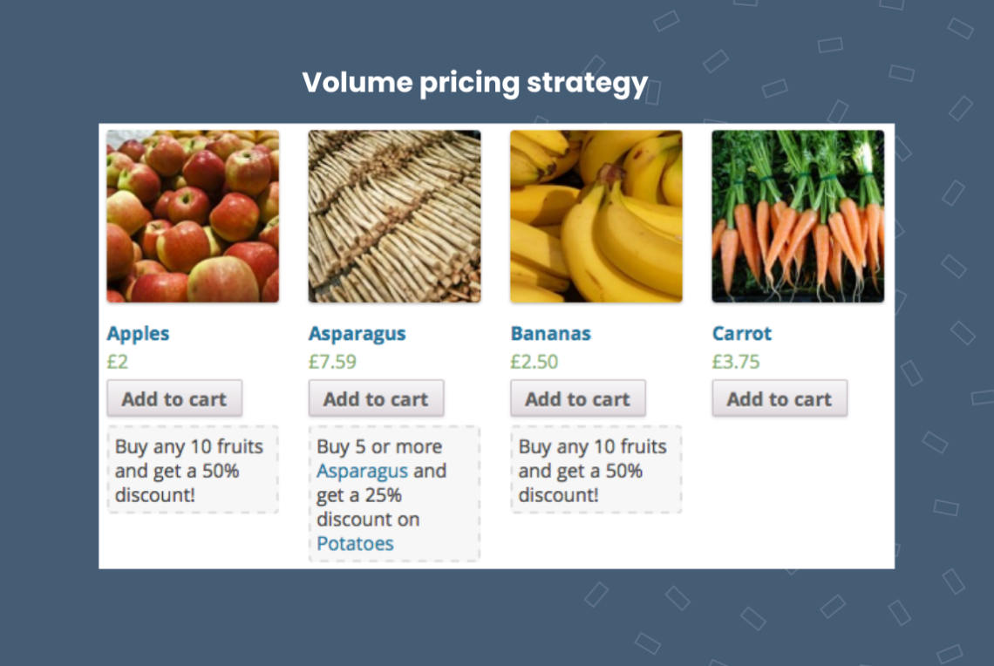Add Apples to the cart
Screen dimensions: 994x666
click(x=174, y=398)
